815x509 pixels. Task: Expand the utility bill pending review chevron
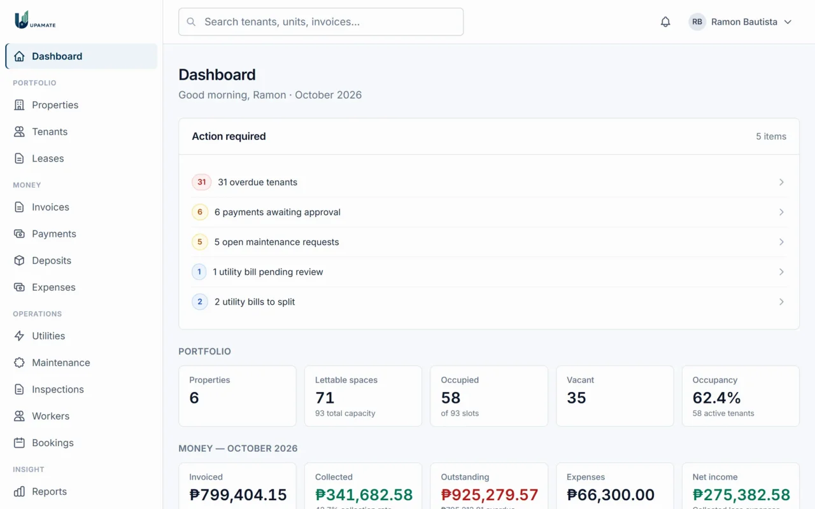pos(781,272)
